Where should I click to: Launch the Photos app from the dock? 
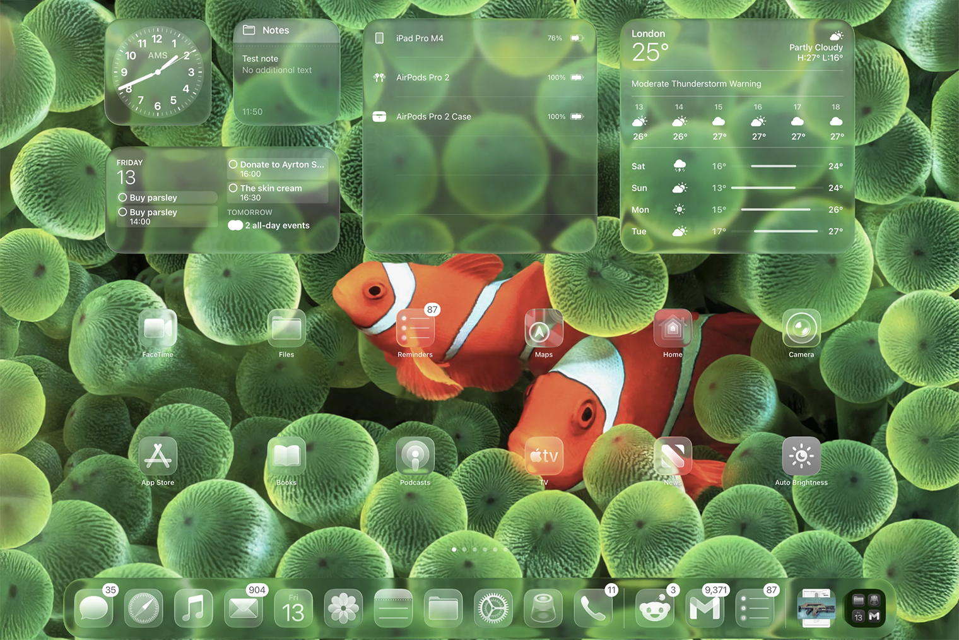[343, 608]
